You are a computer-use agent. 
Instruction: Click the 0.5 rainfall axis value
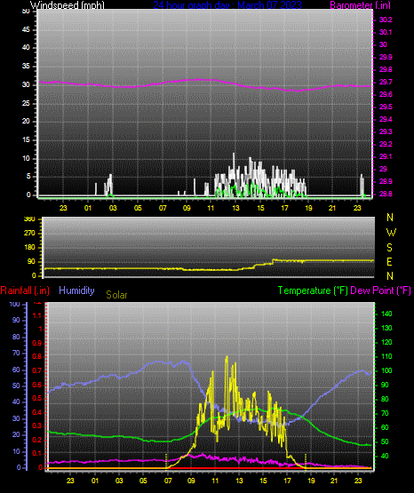point(37,398)
